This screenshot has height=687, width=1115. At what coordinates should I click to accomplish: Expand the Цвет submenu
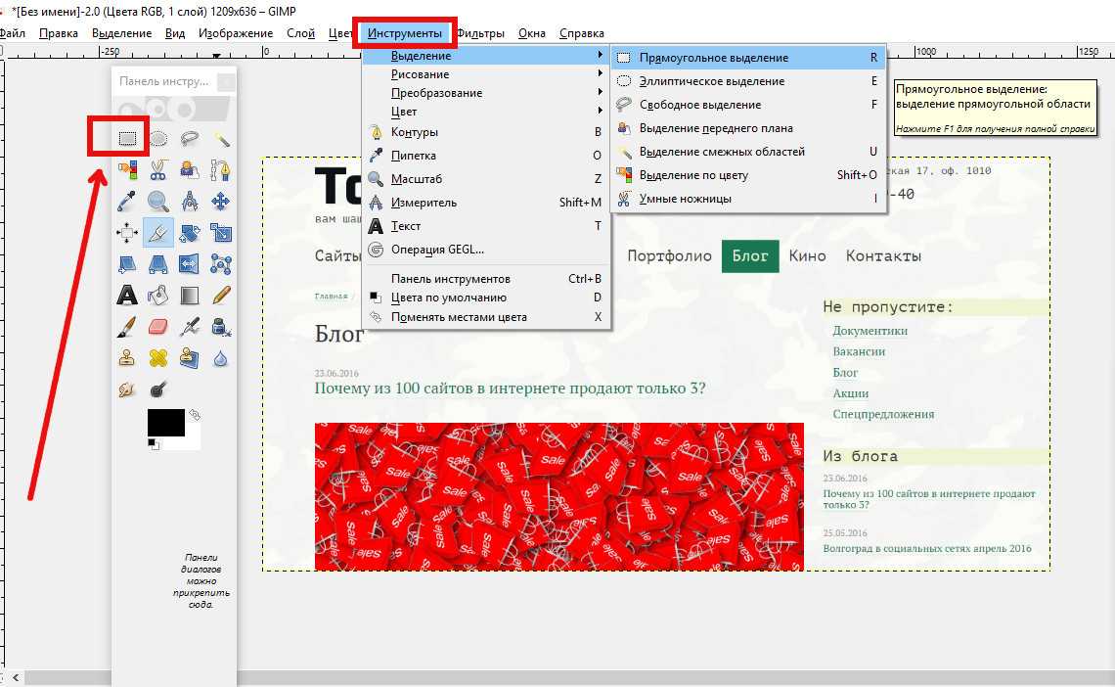pyautogui.click(x=404, y=112)
